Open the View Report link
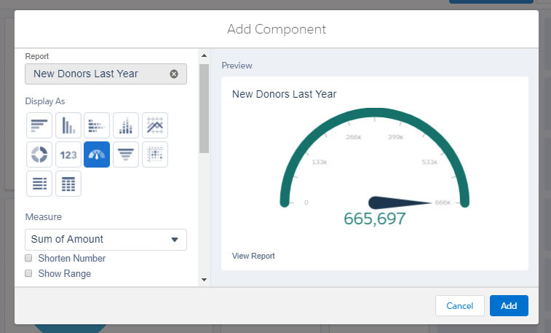551x333 pixels. tap(253, 256)
